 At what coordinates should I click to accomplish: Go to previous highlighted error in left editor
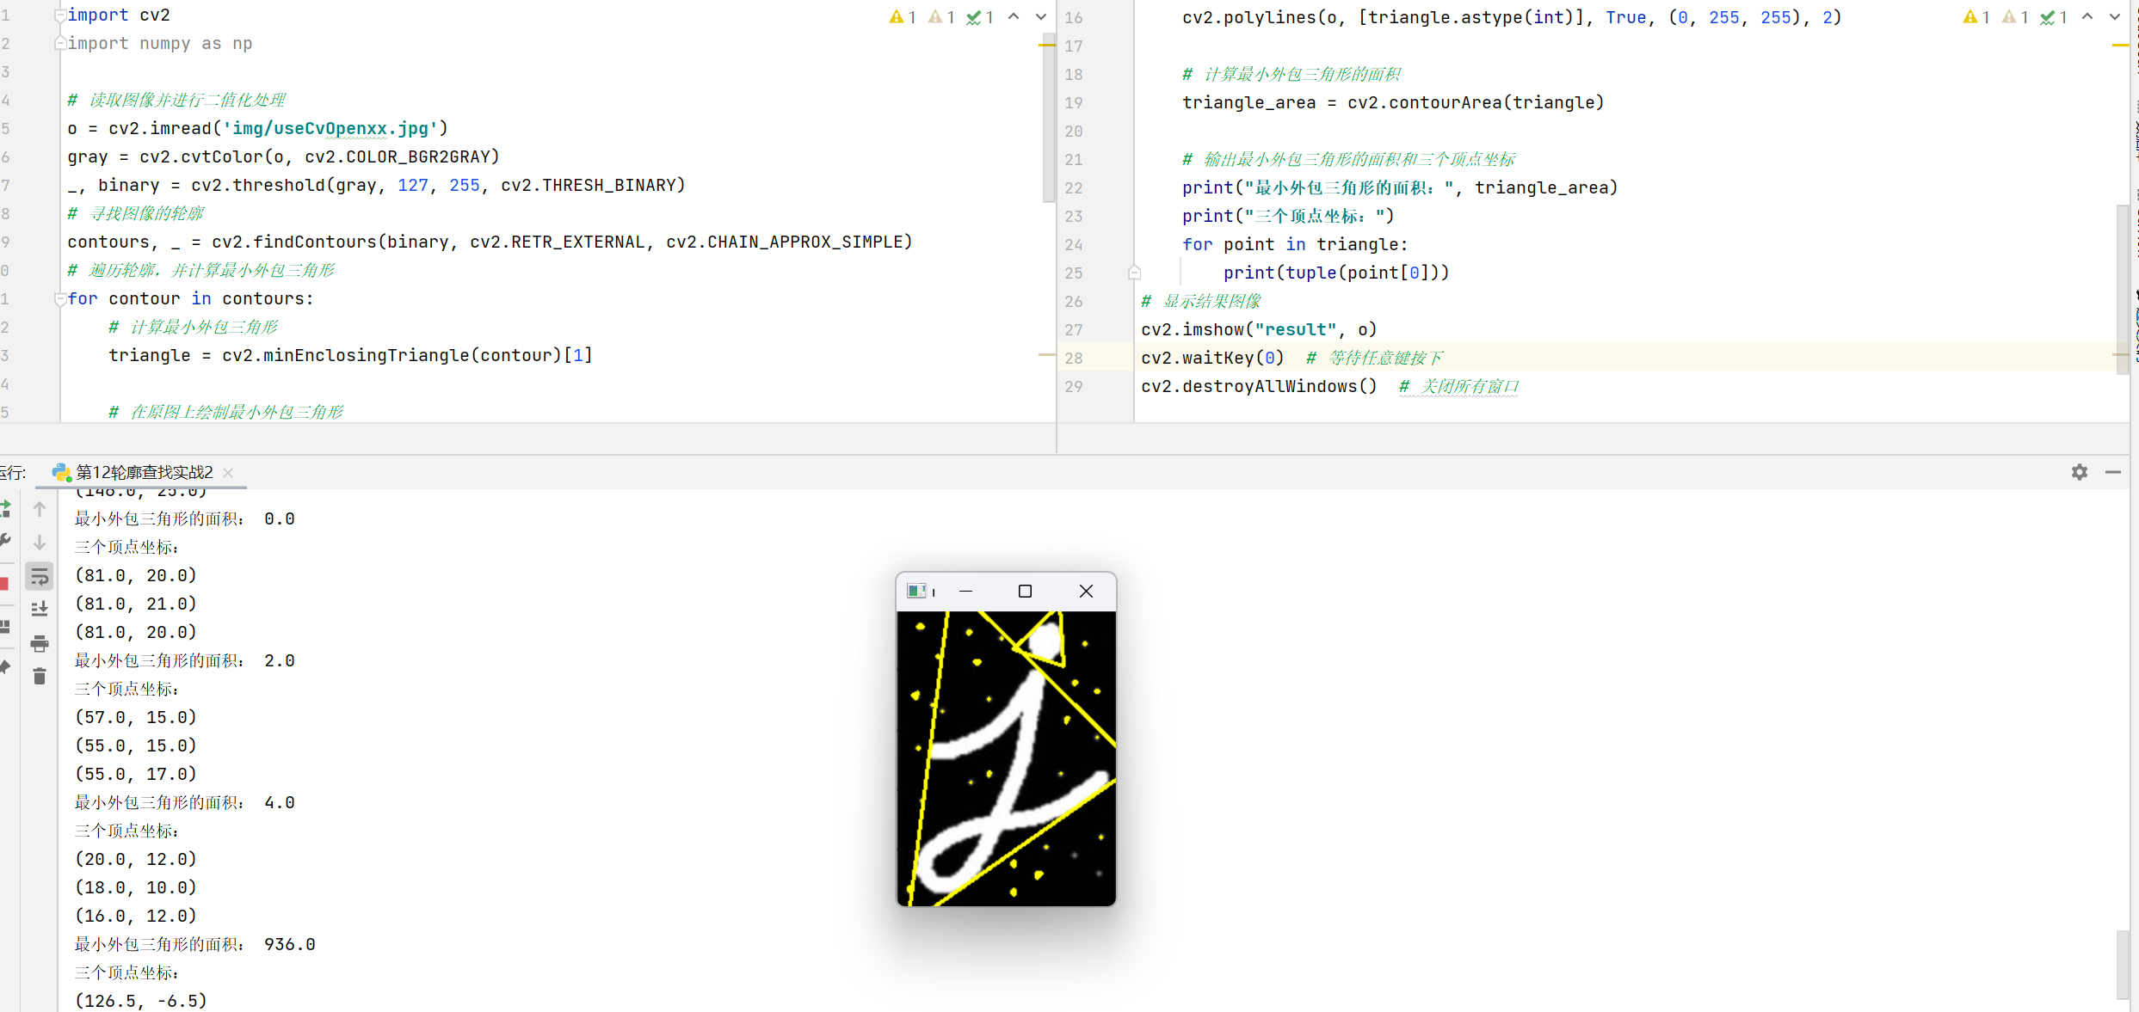1014,16
